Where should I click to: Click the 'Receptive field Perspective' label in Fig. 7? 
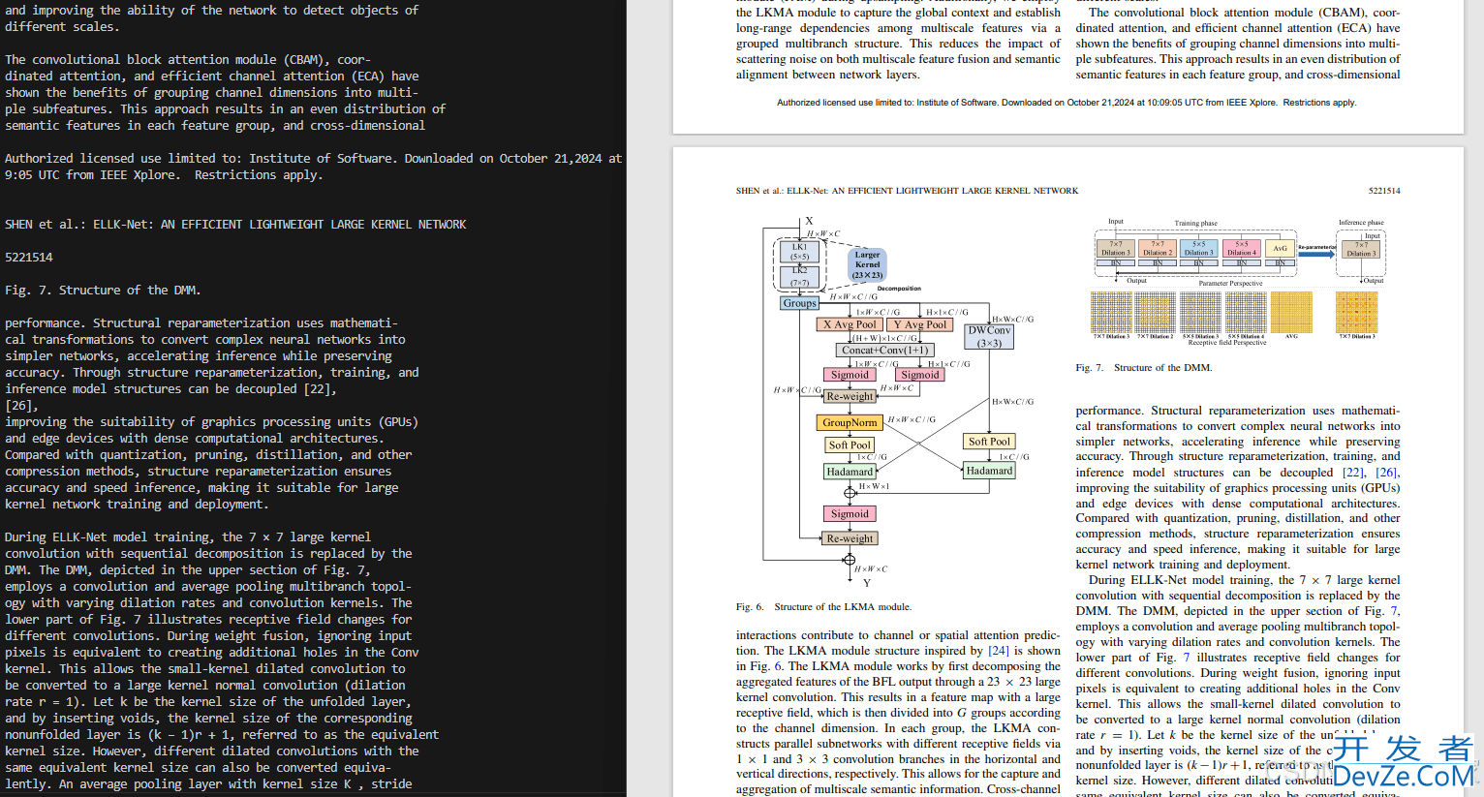tap(1226, 343)
